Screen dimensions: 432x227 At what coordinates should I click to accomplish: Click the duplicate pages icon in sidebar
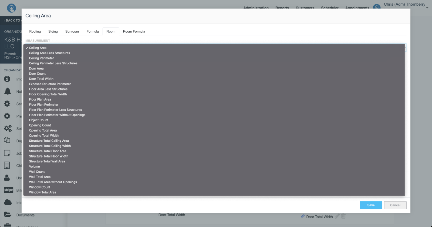[x=7, y=140]
